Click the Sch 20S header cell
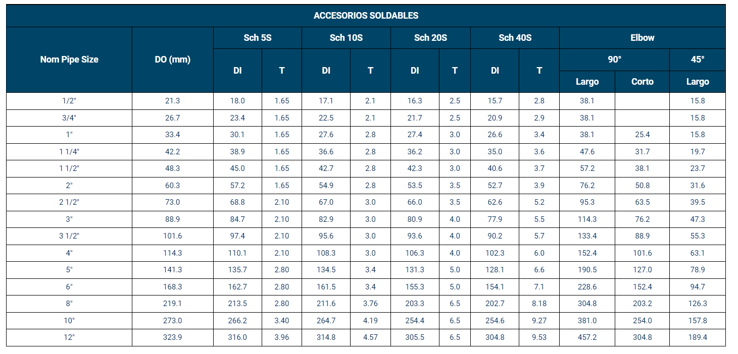 click(430, 38)
